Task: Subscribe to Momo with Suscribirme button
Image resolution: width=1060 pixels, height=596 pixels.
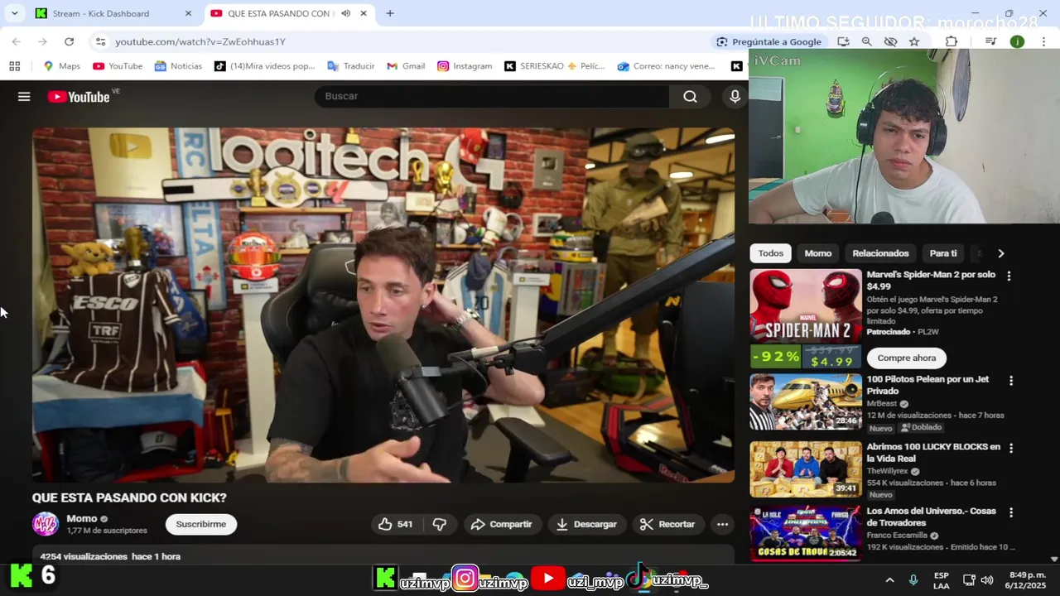Action: coord(201,524)
